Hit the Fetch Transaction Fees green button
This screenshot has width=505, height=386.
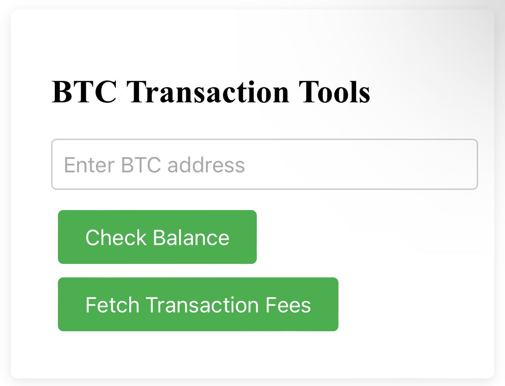point(198,304)
